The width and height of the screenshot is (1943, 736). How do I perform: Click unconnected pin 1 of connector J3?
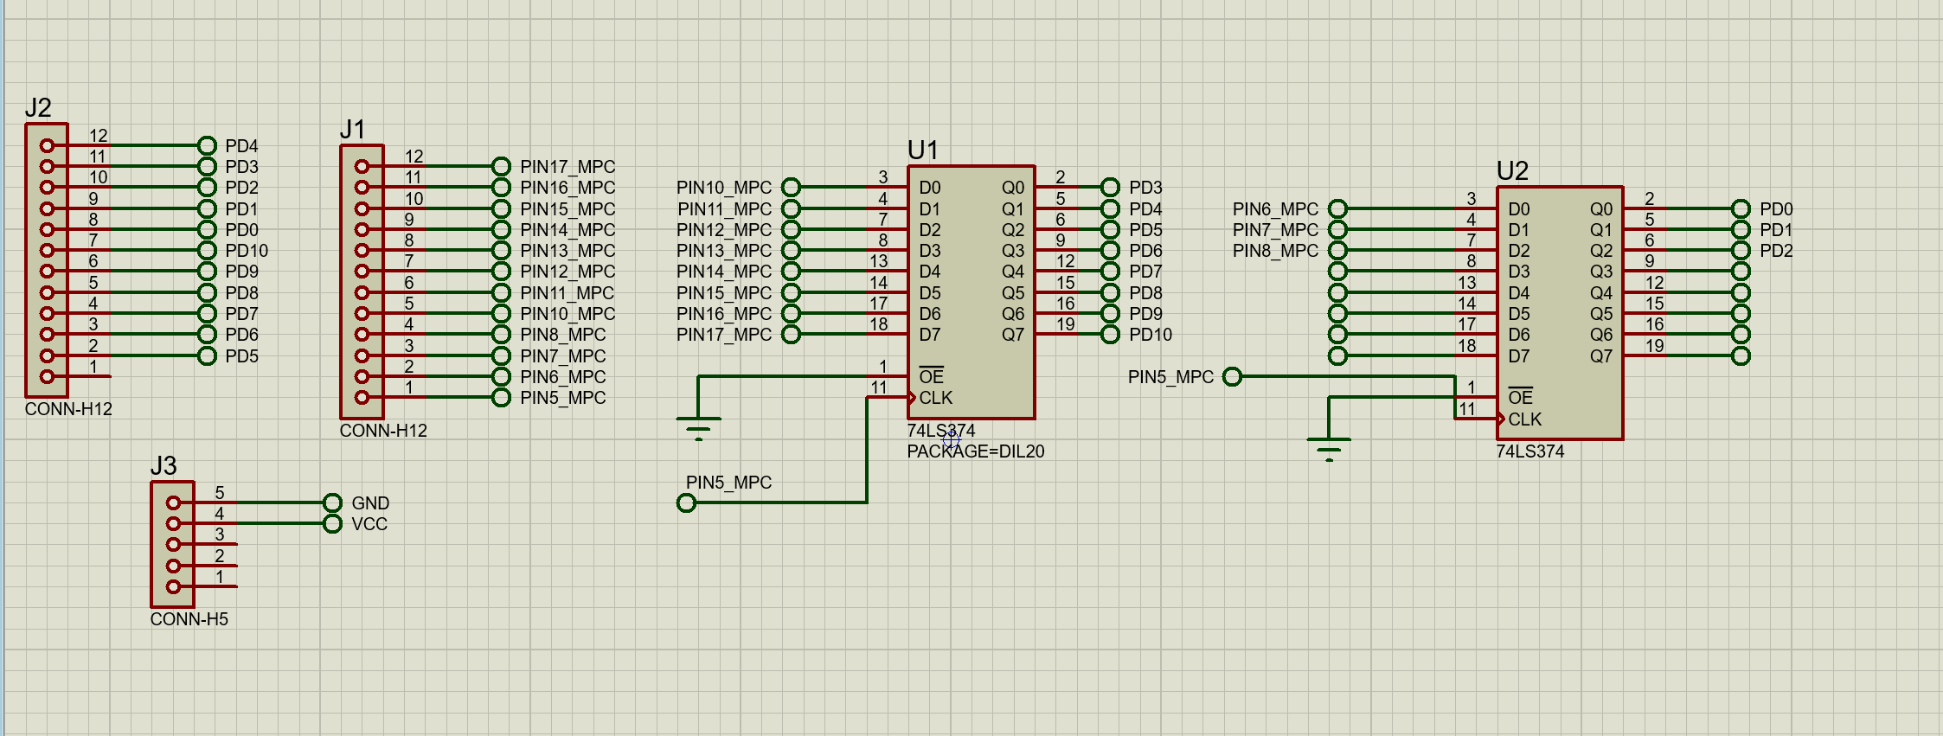pyautogui.click(x=215, y=586)
